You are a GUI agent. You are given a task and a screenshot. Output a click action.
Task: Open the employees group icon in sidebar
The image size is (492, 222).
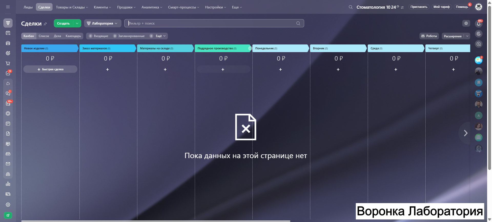(8, 174)
